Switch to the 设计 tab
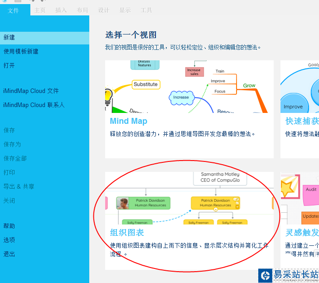The image size is (319, 283). (104, 10)
